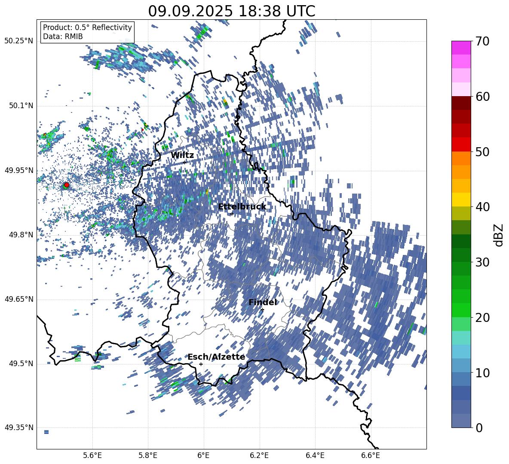This screenshot has height=464, width=509.
Task: Select the Ettelbruck city label
Action: 242,207
